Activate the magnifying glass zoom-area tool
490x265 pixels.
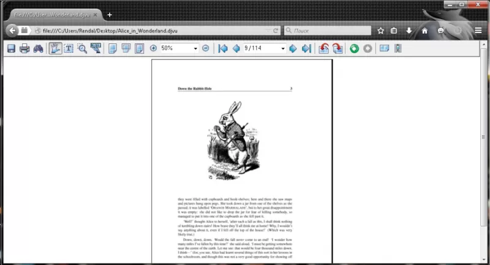click(x=82, y=48)
